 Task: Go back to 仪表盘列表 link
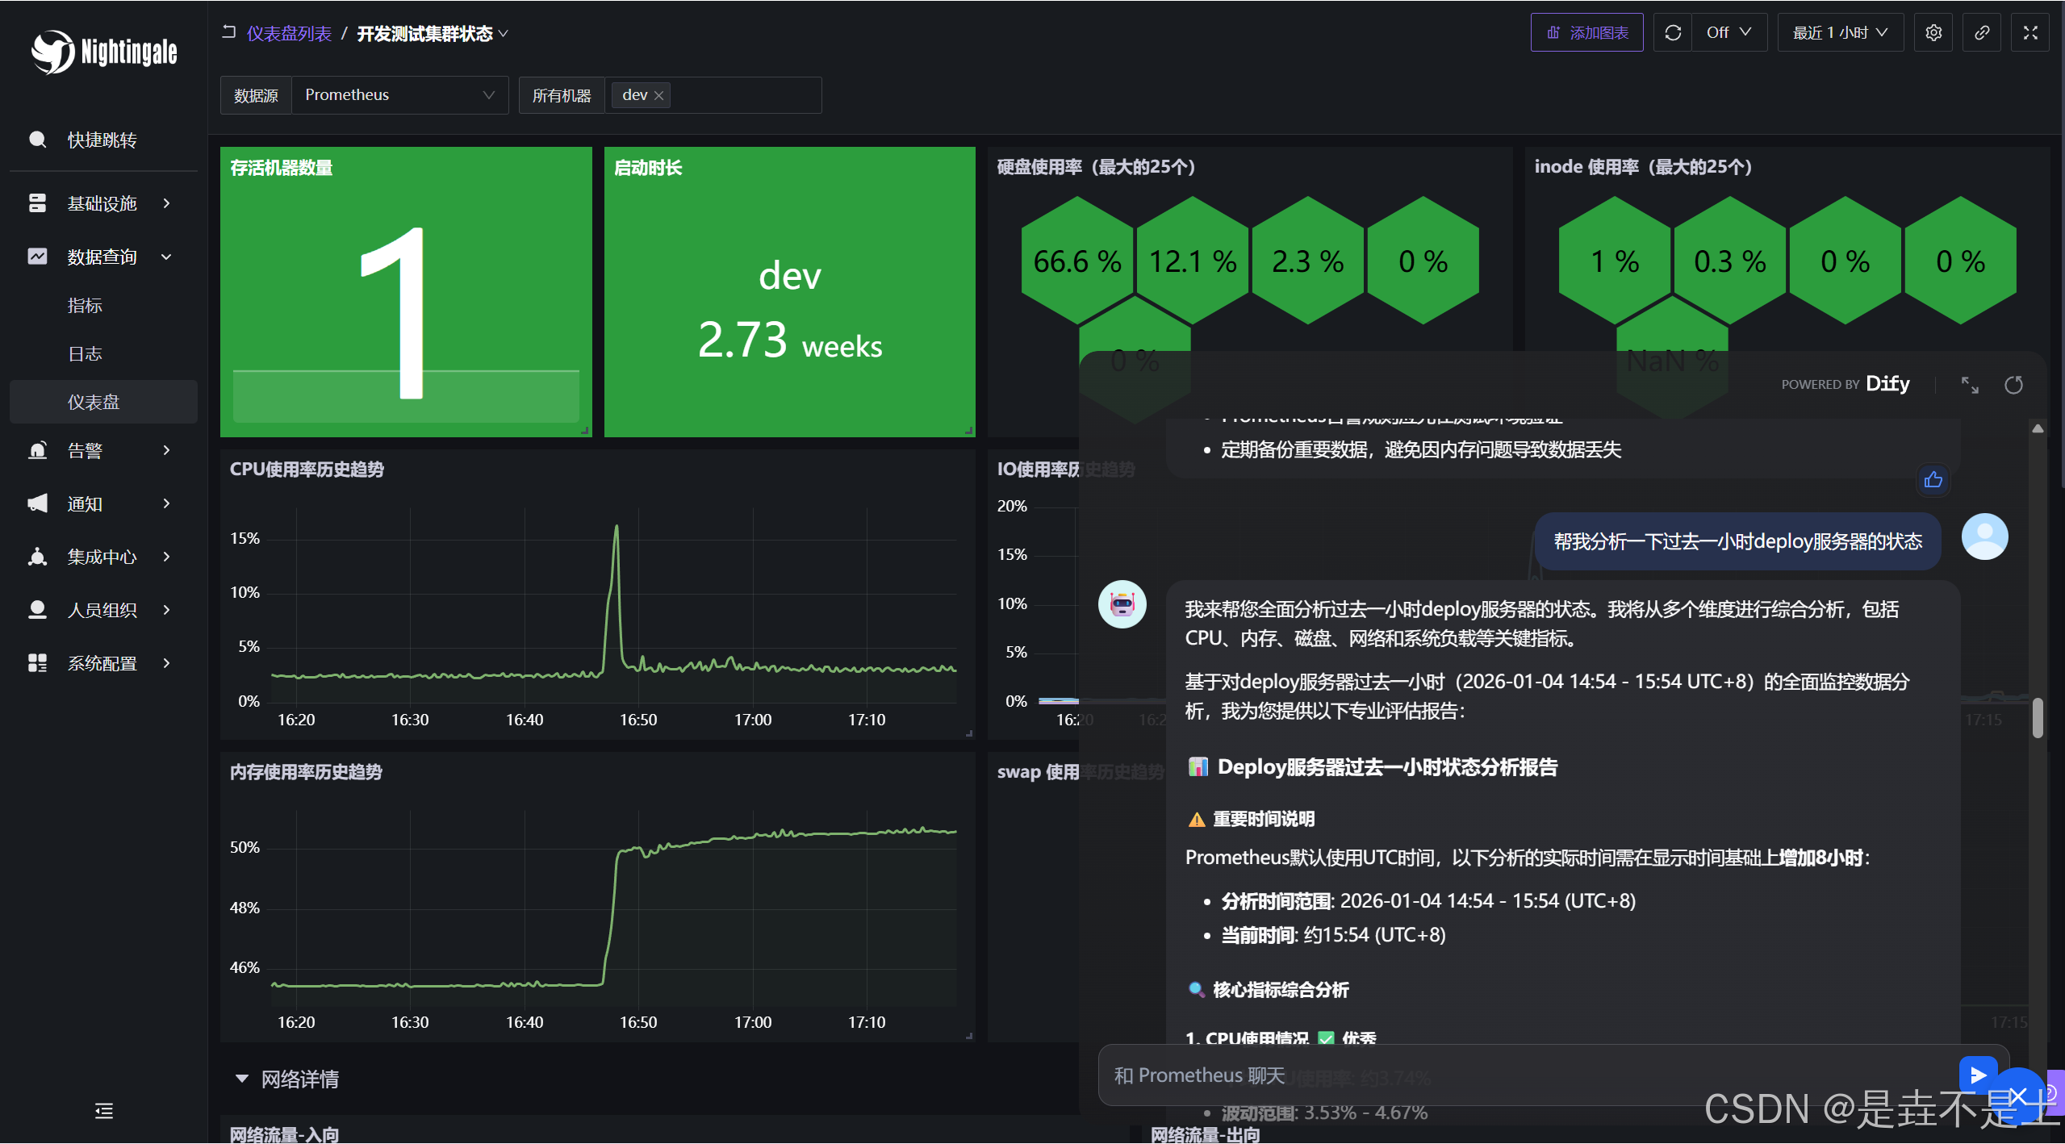point(289,33)
